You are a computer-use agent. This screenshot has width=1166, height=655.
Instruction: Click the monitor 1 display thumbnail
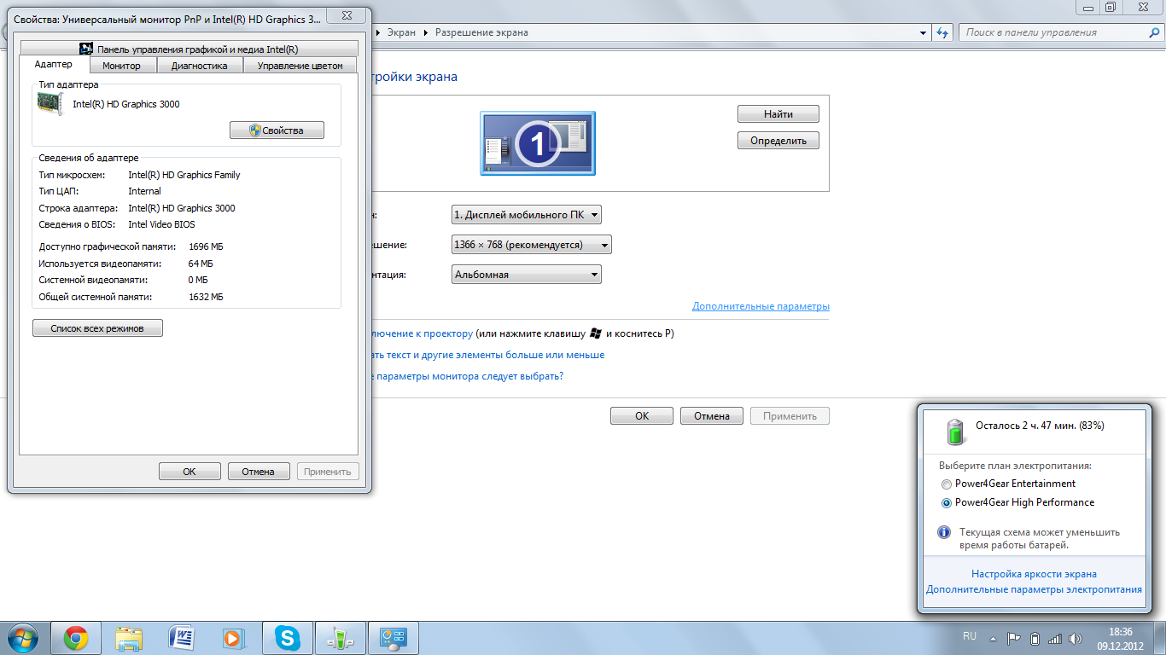coord(538,143)
